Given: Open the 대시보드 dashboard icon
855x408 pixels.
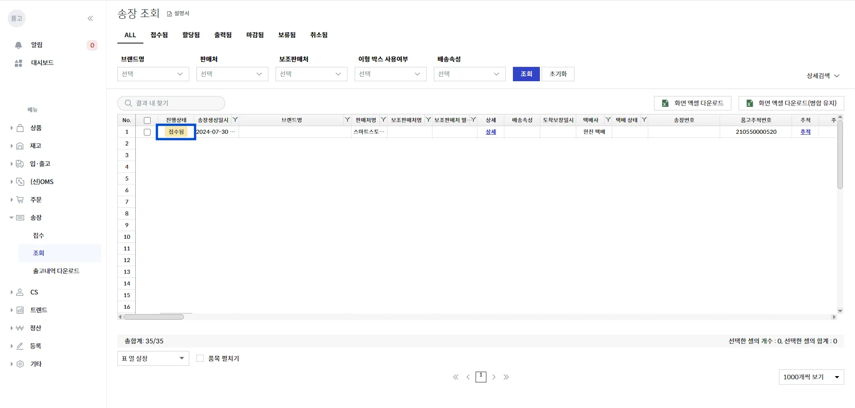Looking at the screenshot, I should click(18, 63).
